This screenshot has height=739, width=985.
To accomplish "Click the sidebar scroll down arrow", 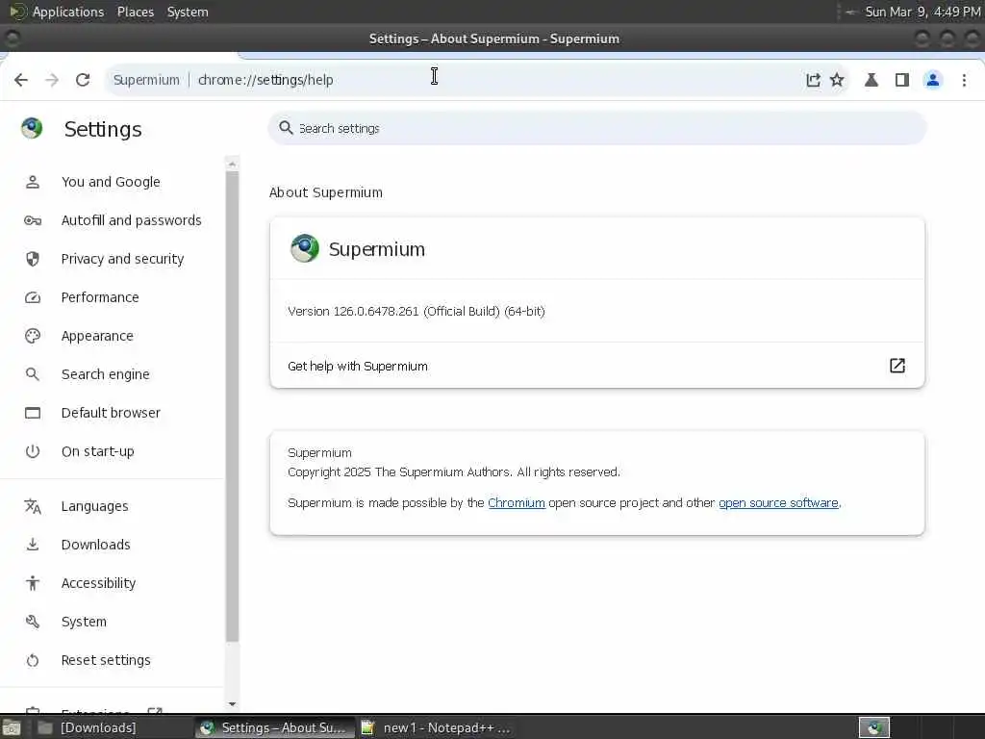I will point(233,704).
